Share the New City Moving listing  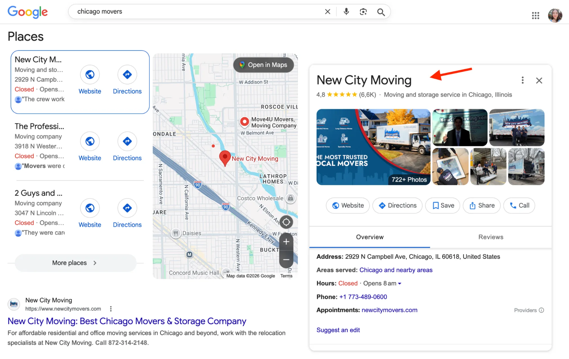pos(482,205)
